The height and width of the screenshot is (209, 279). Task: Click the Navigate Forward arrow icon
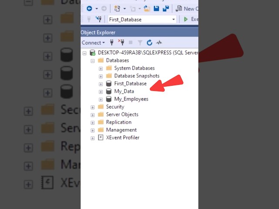click(104, 9)
